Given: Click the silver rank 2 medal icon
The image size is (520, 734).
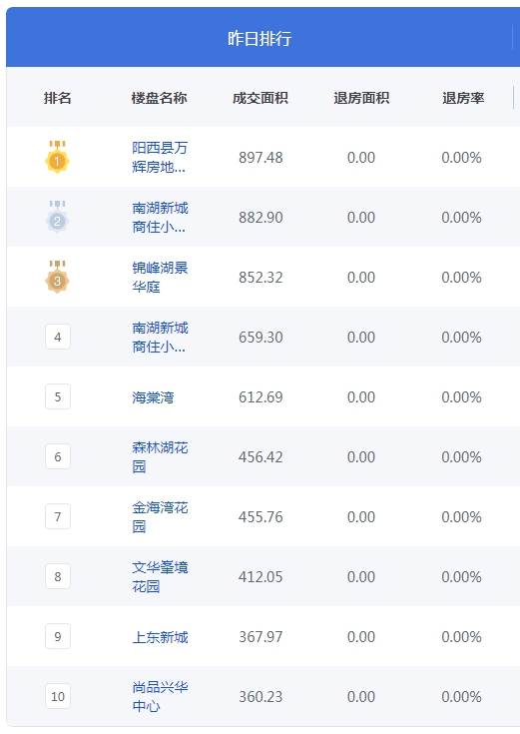Looking at the screenshot, I should [57, 218].
